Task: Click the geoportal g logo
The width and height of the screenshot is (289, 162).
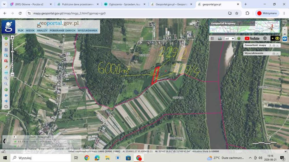Action: (x=8, y=27)
